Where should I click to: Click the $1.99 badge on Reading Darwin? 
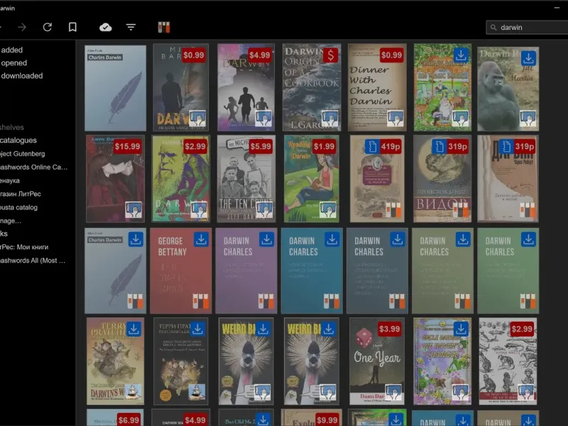tap(324, 146)
